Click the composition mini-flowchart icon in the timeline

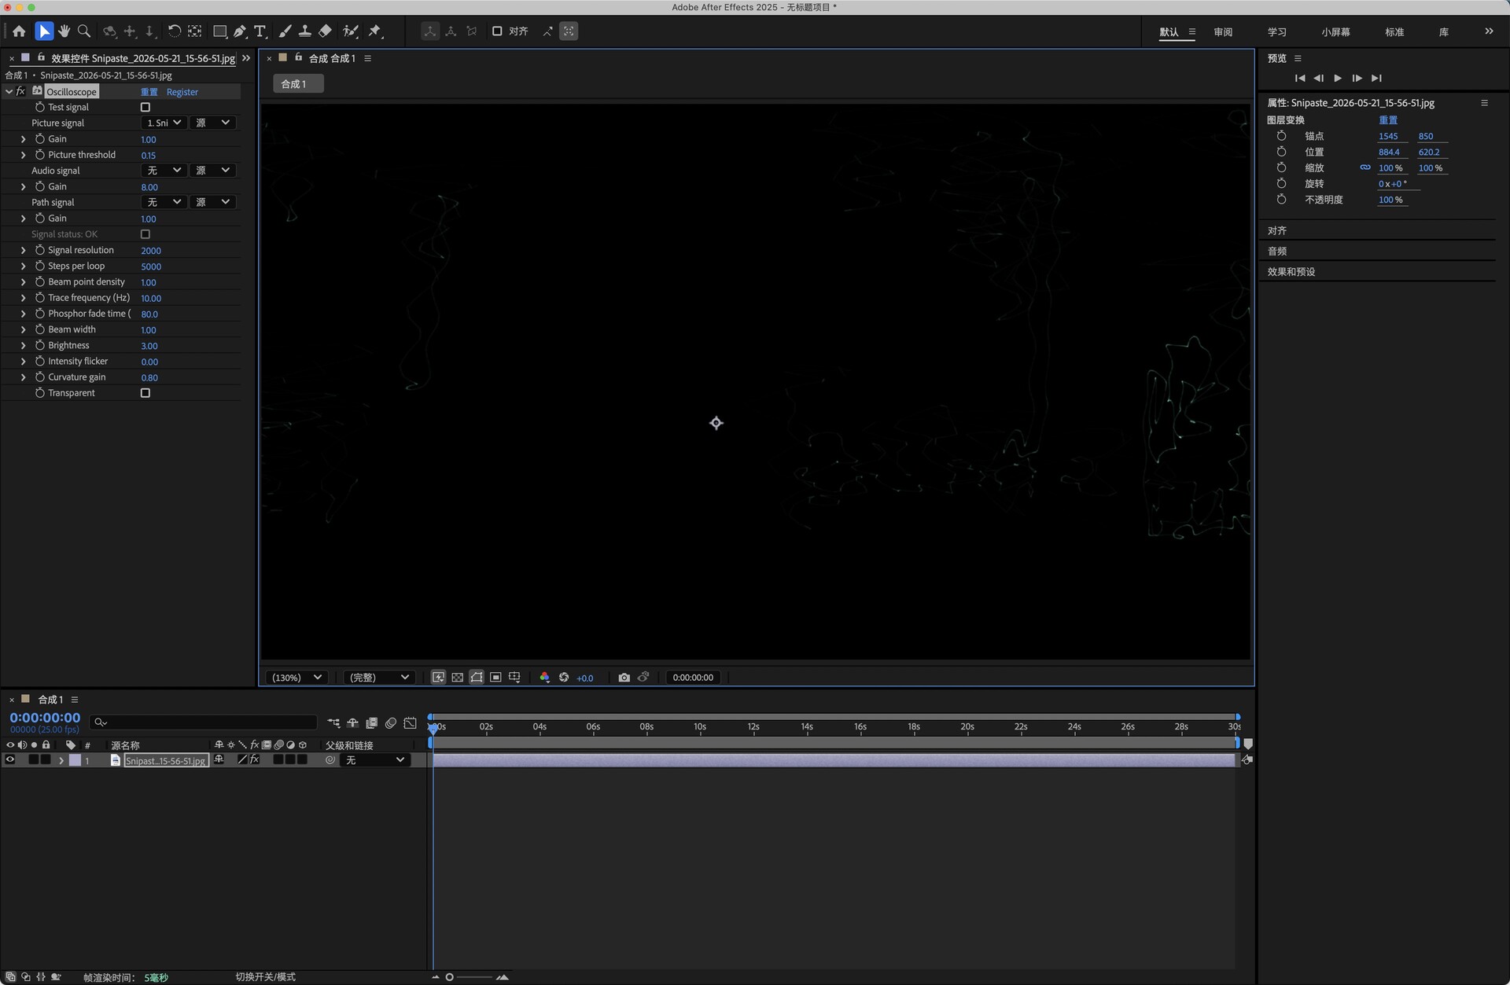(333, 722)
